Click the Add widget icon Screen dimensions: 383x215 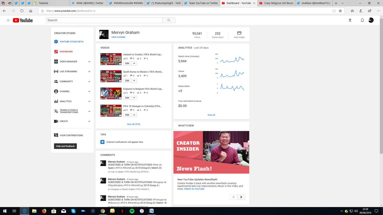(239, 33)
